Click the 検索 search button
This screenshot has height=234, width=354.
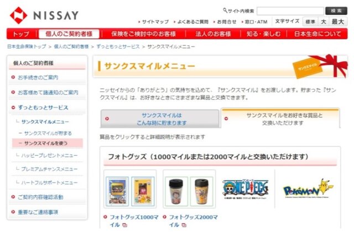click(x=336, y=11)
